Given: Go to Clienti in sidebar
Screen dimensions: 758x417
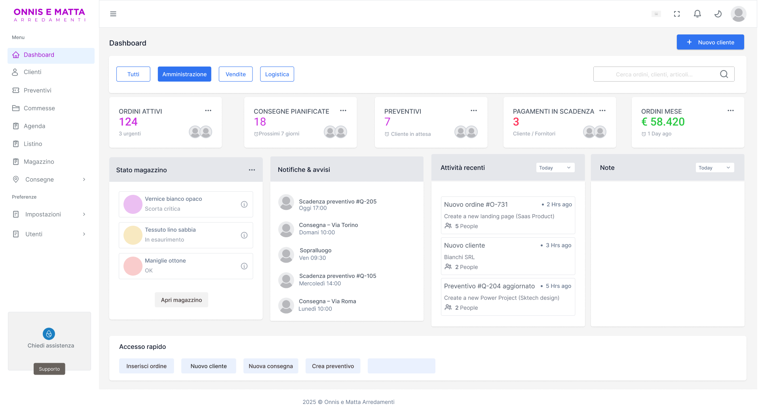Looking at the screenshot, I should tap(32, 72).
